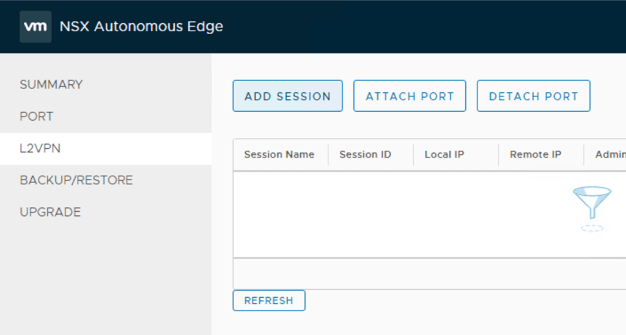Click the partially visible Admin column header
626x335 pixels.
pos(609,155)
